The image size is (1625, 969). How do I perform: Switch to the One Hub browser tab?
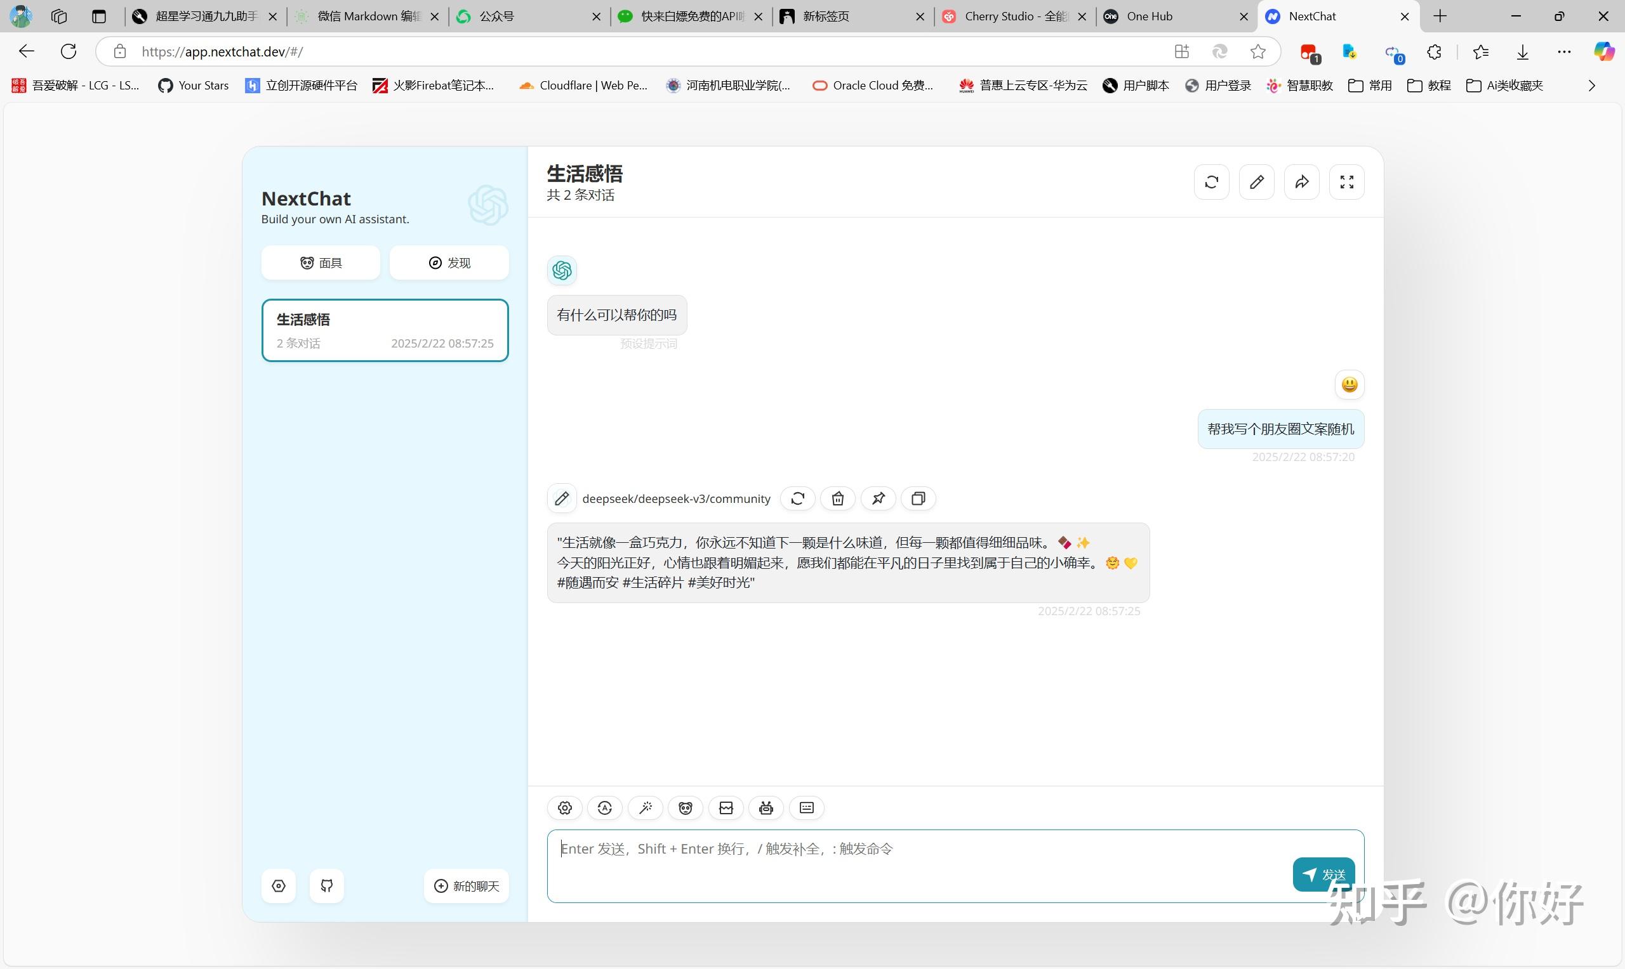pyautogui.click(x=1176, y=16)
